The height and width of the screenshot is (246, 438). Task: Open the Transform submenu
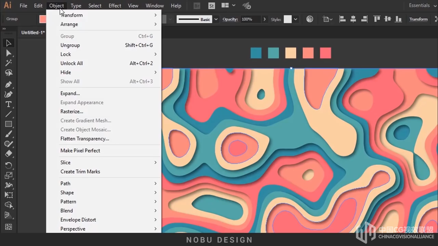click(103, 15)
